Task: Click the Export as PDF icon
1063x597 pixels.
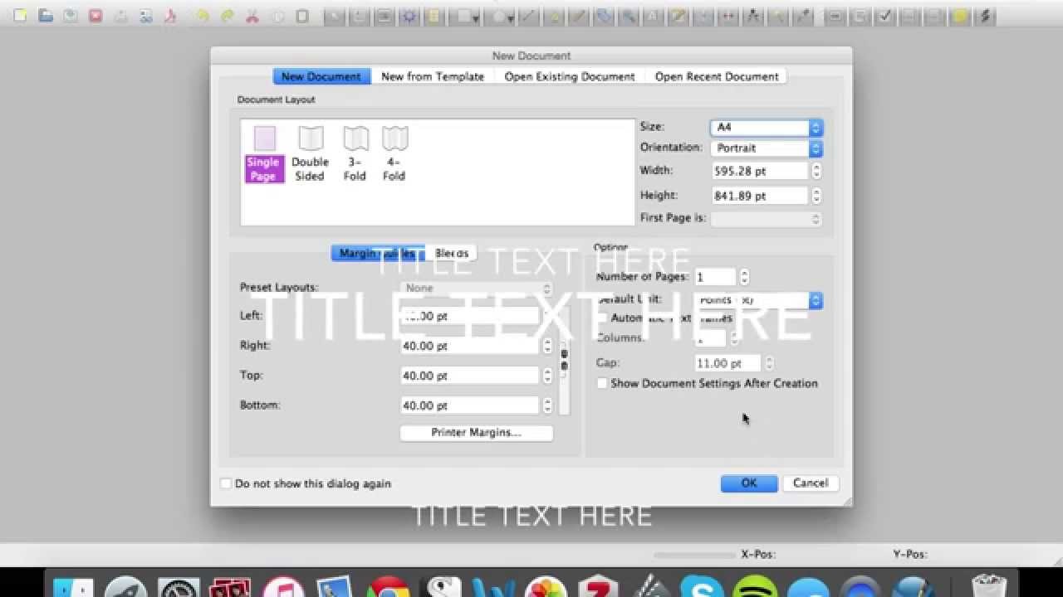Action: [170, 16]
